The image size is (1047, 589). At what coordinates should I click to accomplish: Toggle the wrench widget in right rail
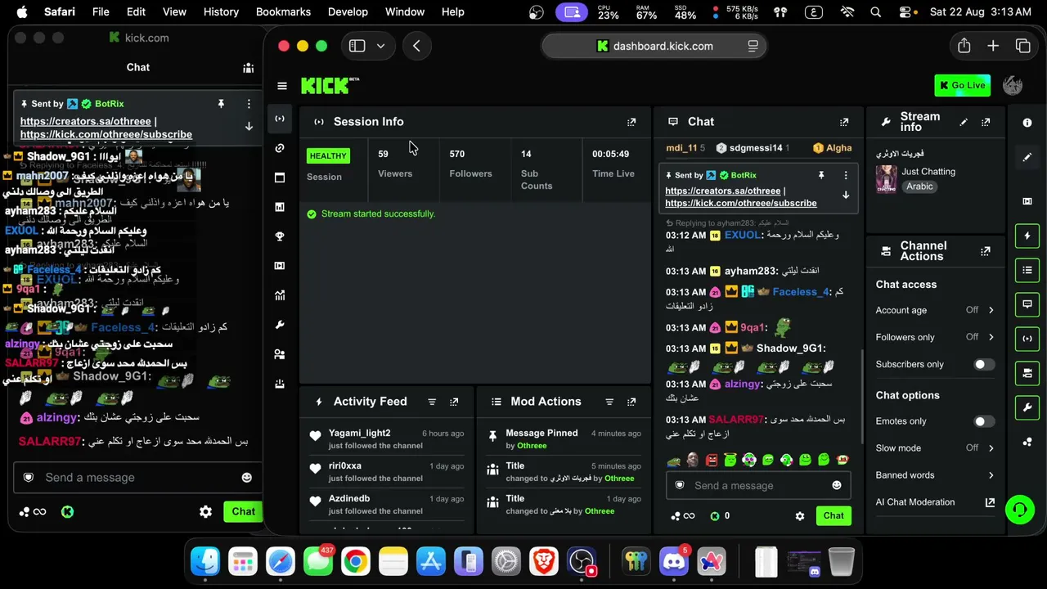tap(1027, 407)
